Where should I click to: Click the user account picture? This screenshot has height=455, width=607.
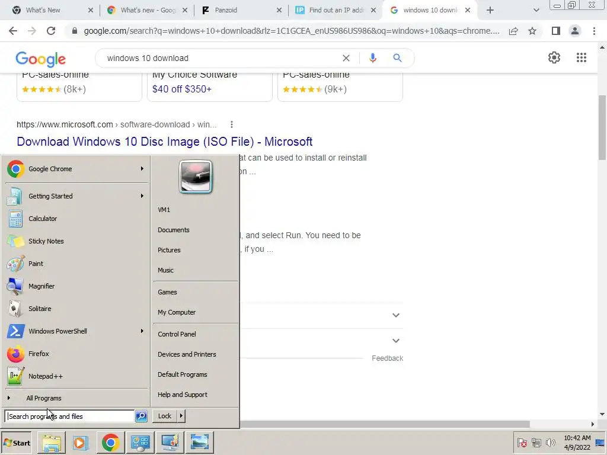pyautogui.click(x=196, y=177)
